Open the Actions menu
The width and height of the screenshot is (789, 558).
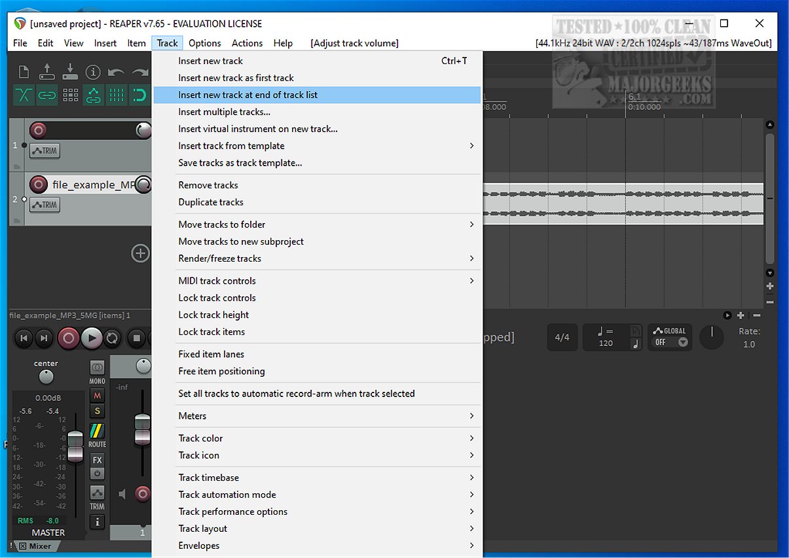click(247, 43)
